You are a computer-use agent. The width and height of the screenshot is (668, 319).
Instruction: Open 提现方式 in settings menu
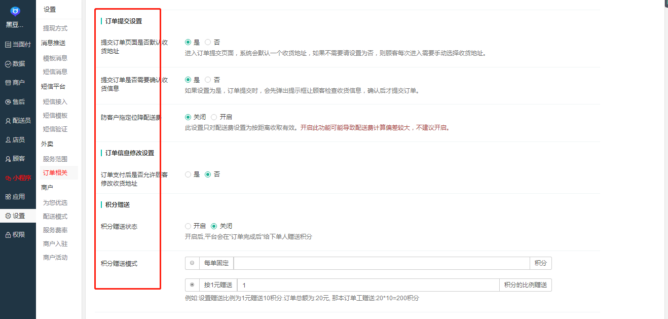tap(55, 28)
